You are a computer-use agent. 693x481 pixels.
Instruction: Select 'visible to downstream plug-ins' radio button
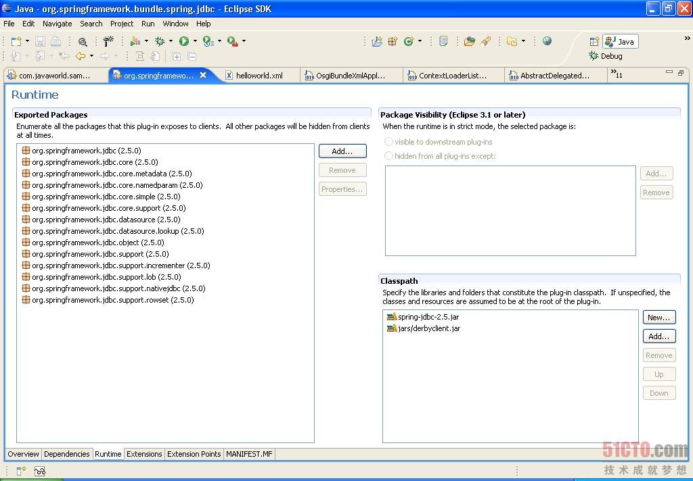388,142
